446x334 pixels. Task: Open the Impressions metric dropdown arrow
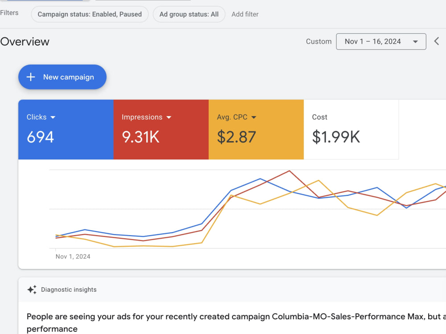click(169, 117)
